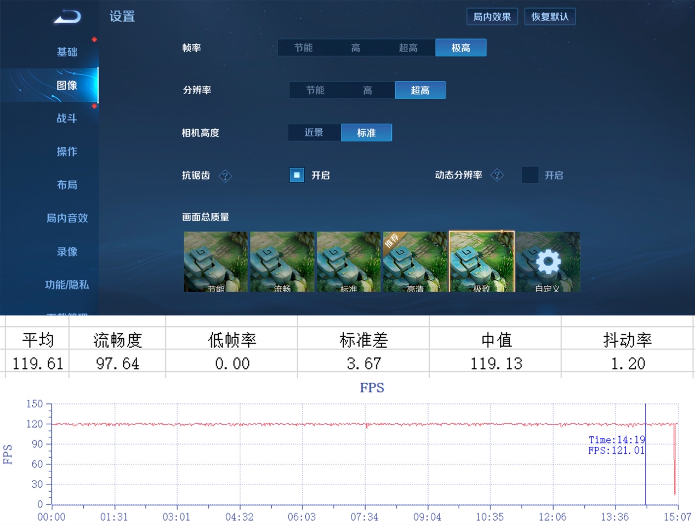Viewport: 695px width, 525px height.
Task: Switch camera height to 近景
Action: pyautogui.click(x=314, y=132)
